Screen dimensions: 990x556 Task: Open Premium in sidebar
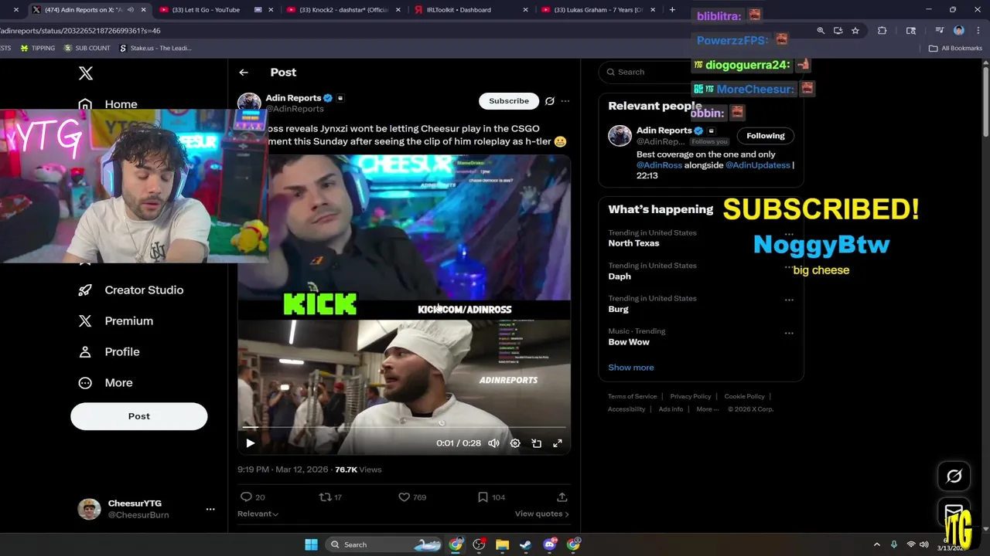(x=115, y=320)
